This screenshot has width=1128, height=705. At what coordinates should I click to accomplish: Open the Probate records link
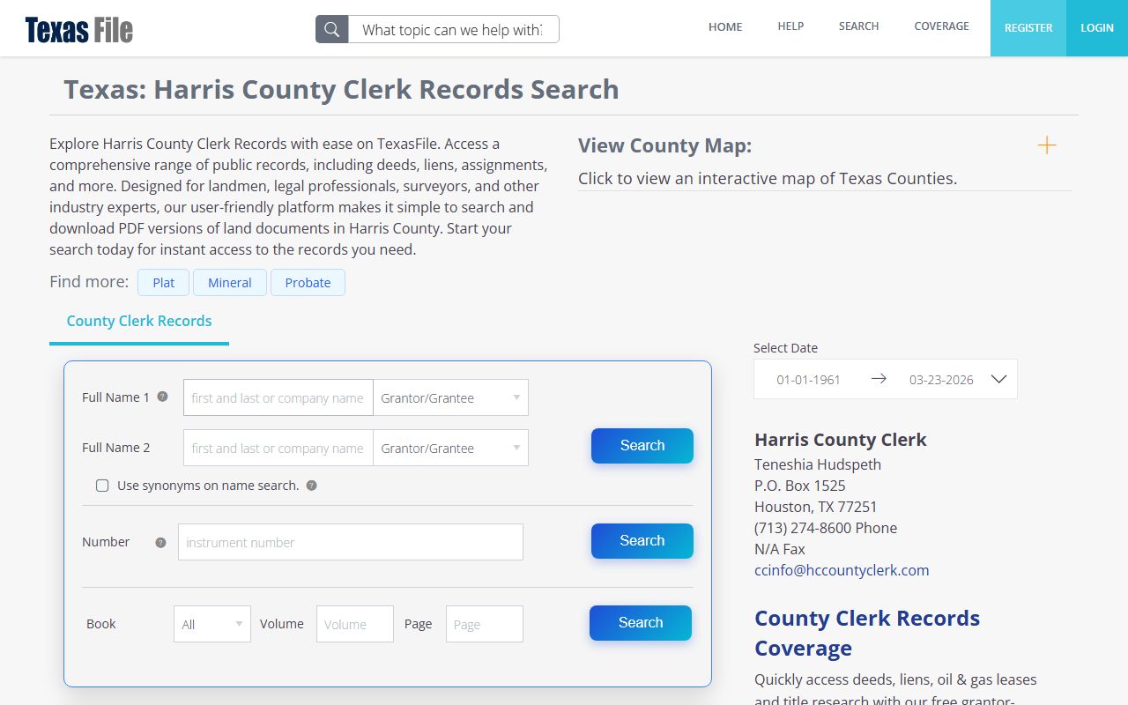coord(308,283)
